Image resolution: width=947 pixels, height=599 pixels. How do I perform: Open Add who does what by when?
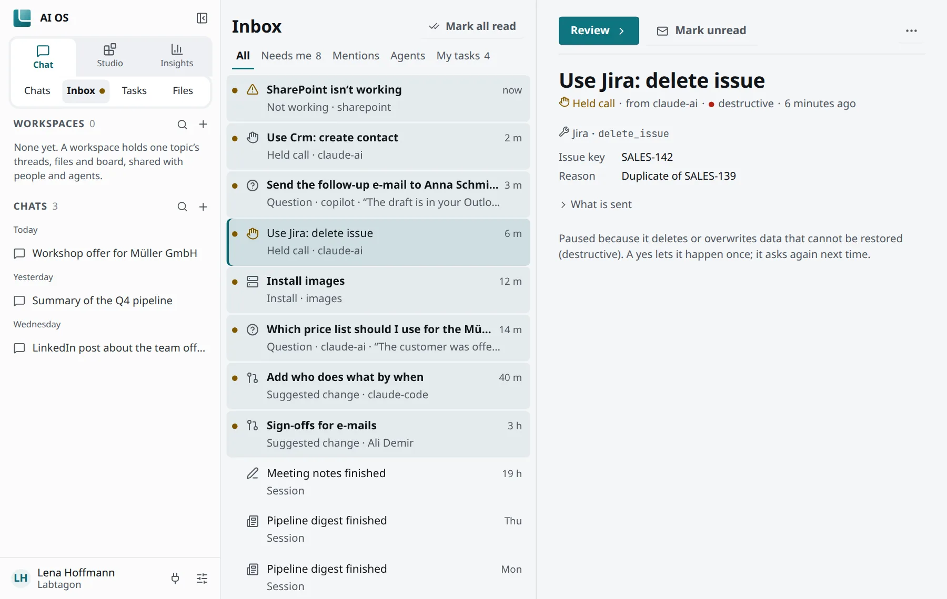click(378, 386)
